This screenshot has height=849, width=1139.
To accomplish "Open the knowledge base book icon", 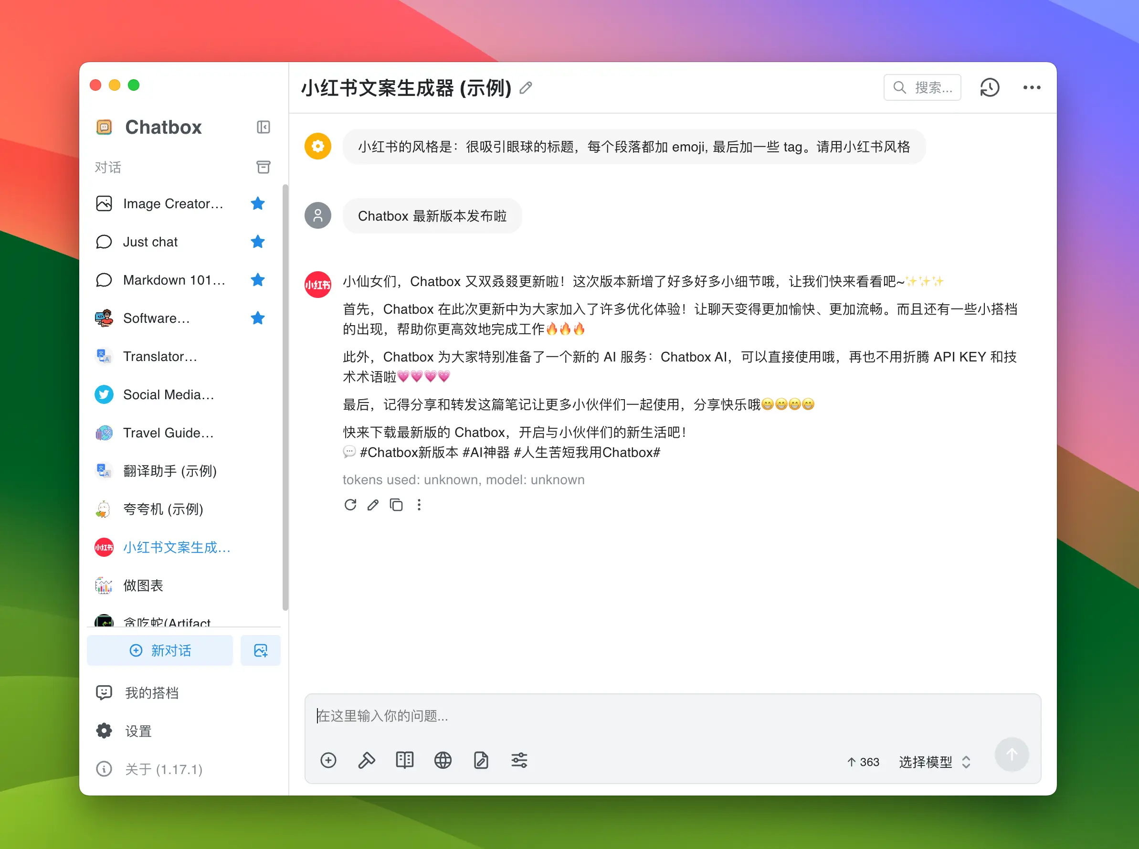I will (404, 760).
